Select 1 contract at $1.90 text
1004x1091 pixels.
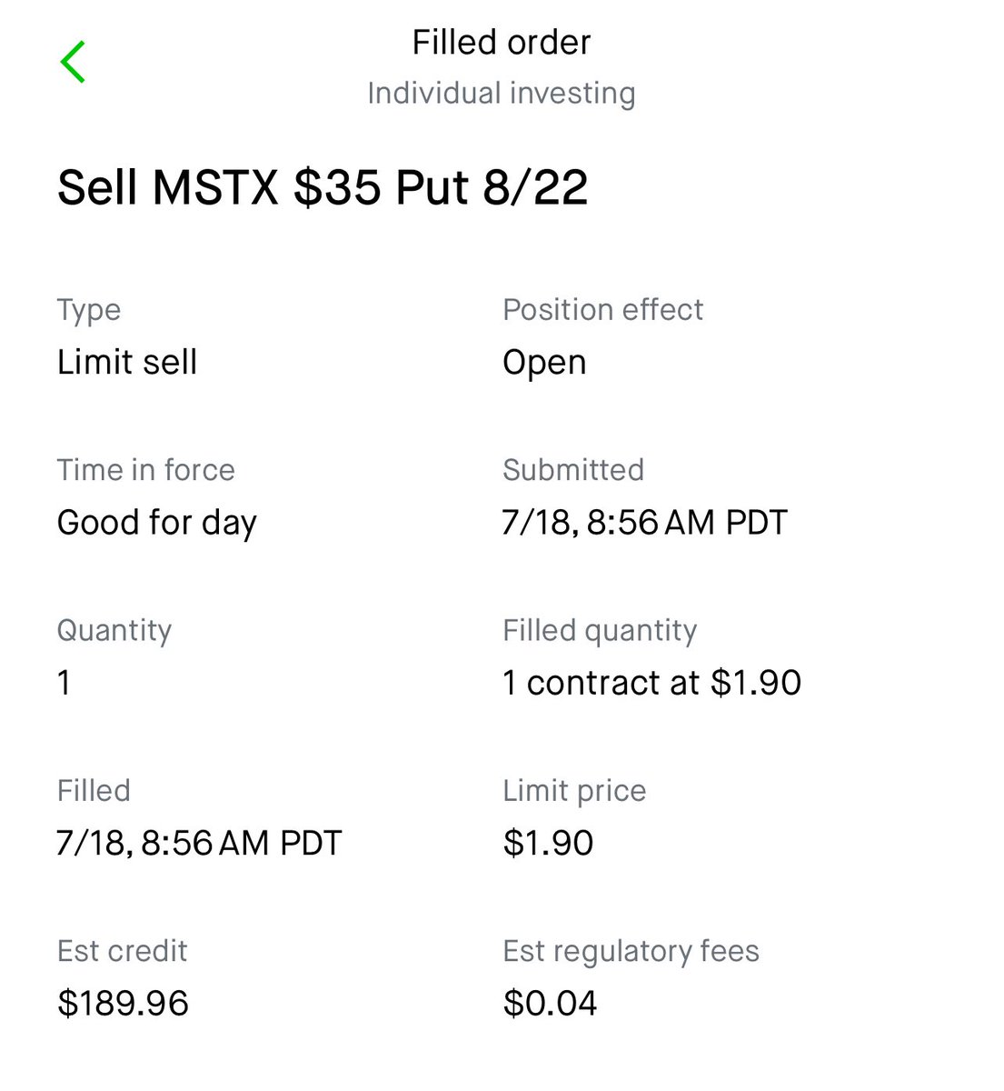652,683
